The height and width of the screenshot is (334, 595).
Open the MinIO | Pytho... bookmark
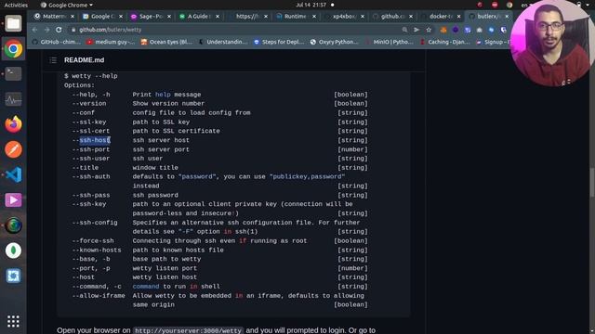(390, 42)
